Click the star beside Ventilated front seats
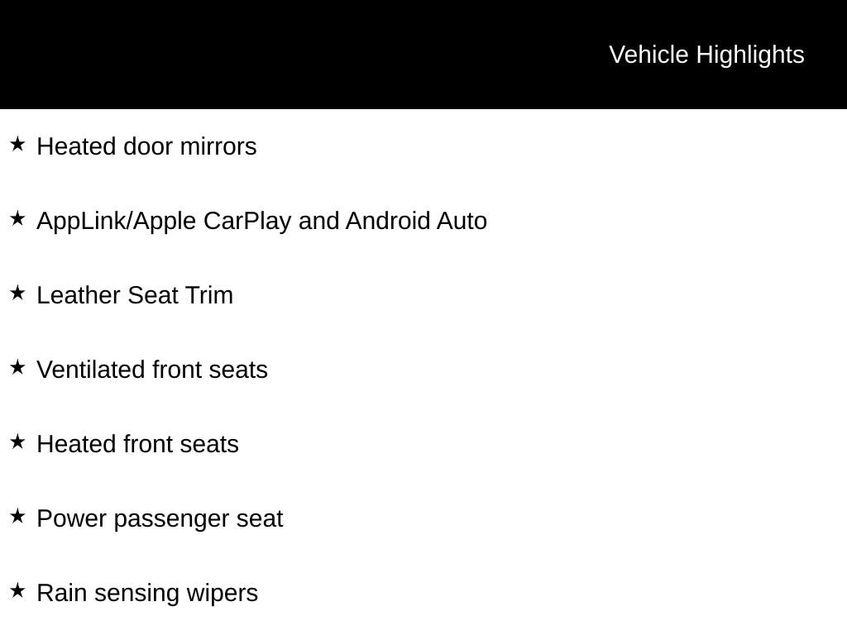Screen dimensions: 847x635 [x=17, y=367]
